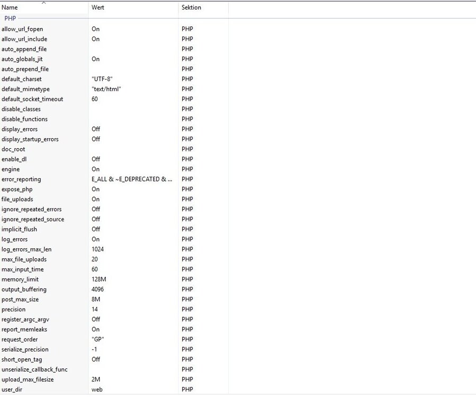
Task: Select the allow_url_include entry
Action: [x=24, y=39]
